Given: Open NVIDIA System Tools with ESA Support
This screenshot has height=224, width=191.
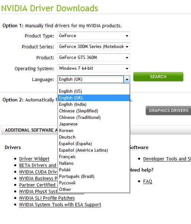Looking at the screenshot, I should click(x=60, y=205).
